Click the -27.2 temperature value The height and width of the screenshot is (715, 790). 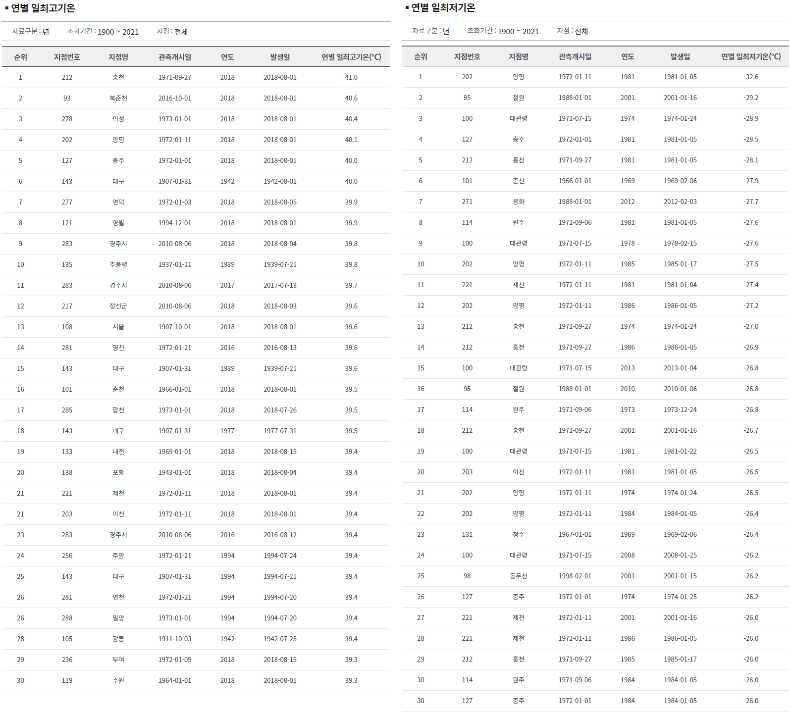pyautogui.click(x=751, y=306)
